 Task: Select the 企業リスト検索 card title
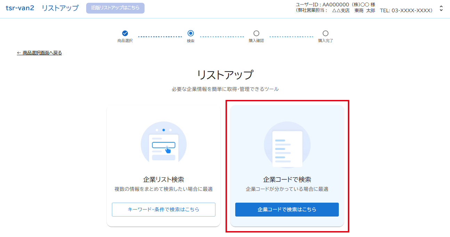click(163, 180)
